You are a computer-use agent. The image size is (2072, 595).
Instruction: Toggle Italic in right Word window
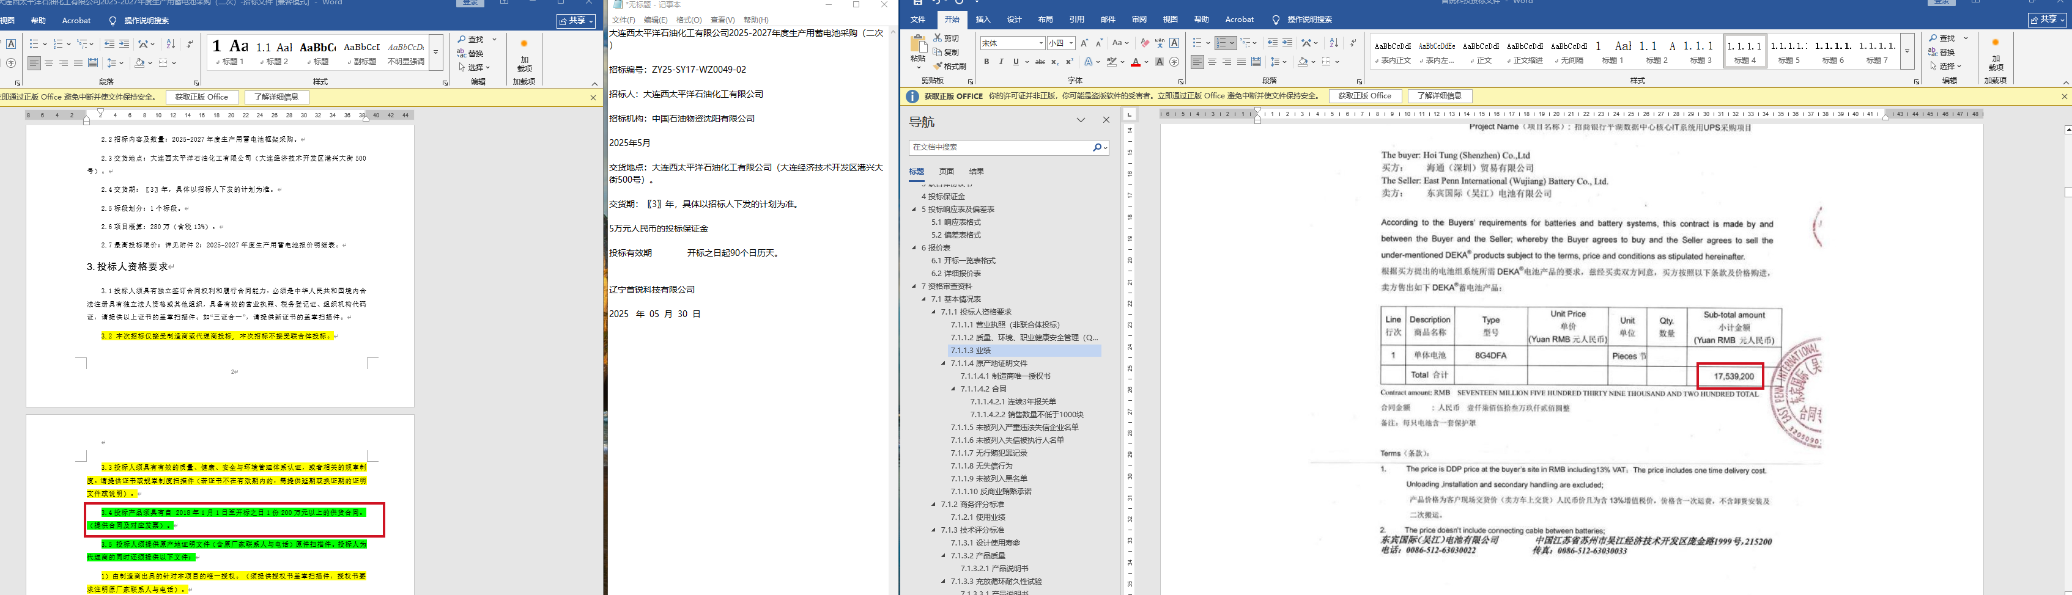click(1001, 62)
